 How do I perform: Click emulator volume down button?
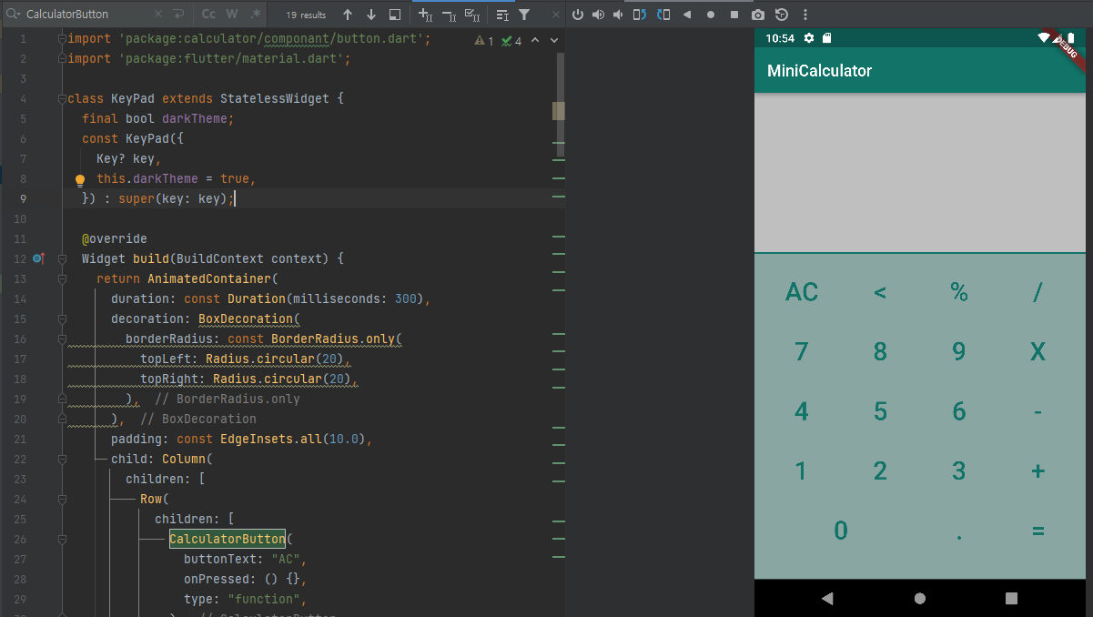[x=619, y=15]
